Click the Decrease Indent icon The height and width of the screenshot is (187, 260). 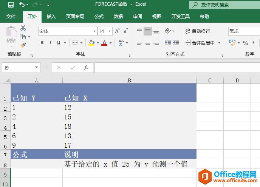point(168,43)
